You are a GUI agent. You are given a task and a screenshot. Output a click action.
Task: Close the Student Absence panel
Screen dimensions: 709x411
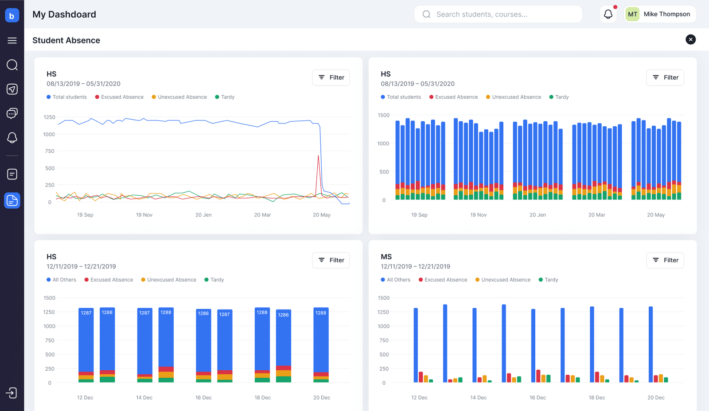690,39
